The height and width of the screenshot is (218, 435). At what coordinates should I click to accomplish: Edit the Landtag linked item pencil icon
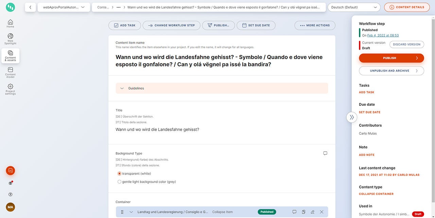point(313,212)
